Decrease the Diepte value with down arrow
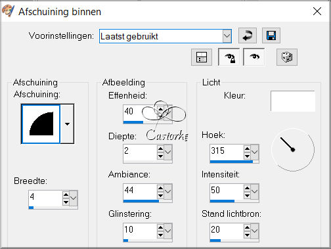The width and height of the screenshot is (331, 249). pyautogui.click(x=160, y=156)
